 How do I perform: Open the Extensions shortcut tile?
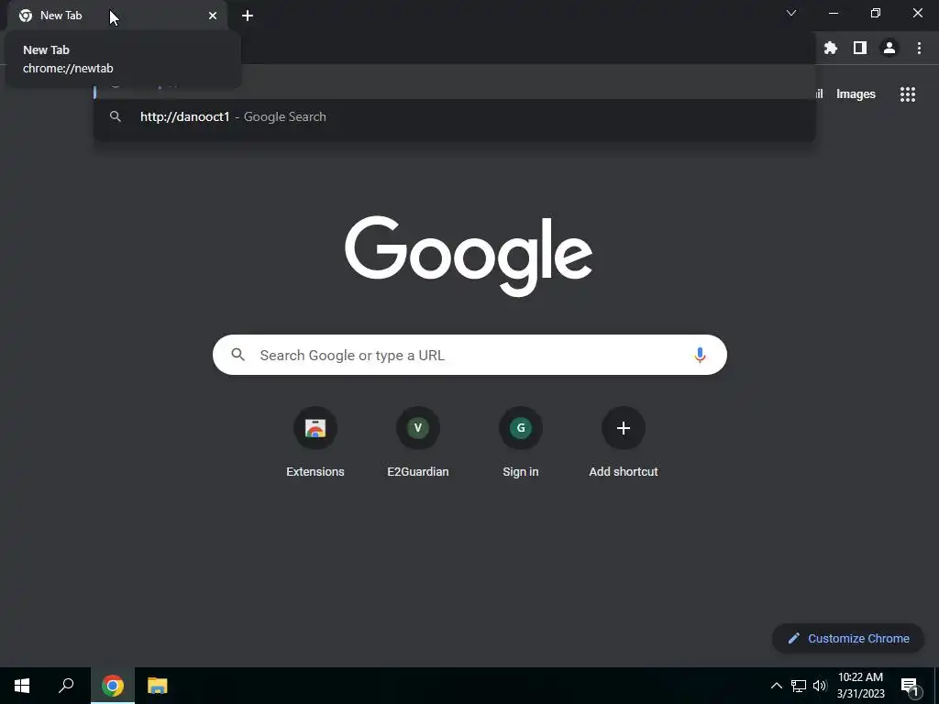(x=315, y=443)
